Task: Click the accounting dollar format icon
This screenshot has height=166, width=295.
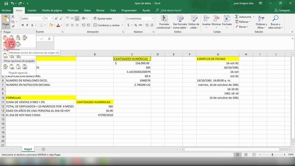Action: point(128,25)
